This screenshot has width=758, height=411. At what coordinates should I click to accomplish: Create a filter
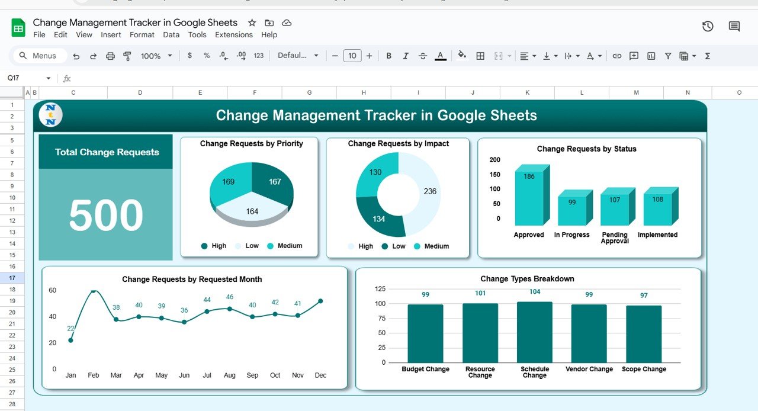pos(668,56)
